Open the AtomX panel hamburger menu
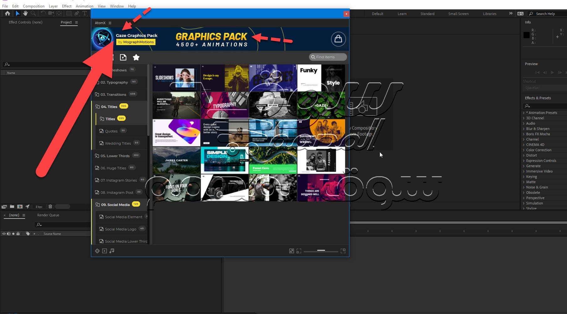The height and width of the screenshot is (314, 567). click(110, 23)
